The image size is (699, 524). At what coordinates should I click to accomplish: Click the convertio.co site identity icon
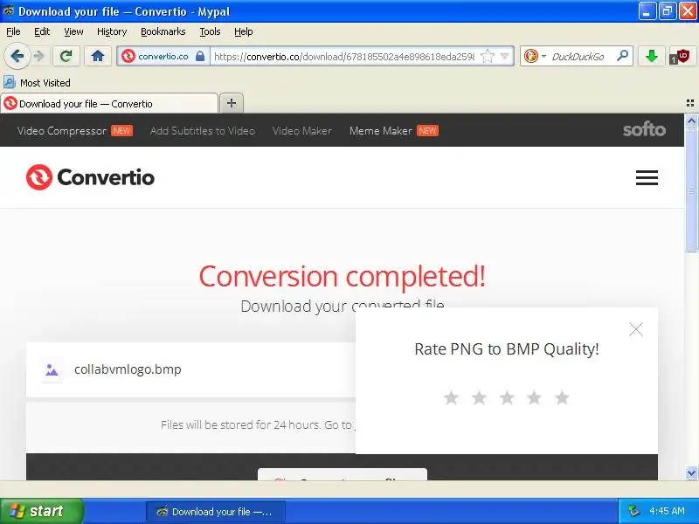click(x=128, y=56)
